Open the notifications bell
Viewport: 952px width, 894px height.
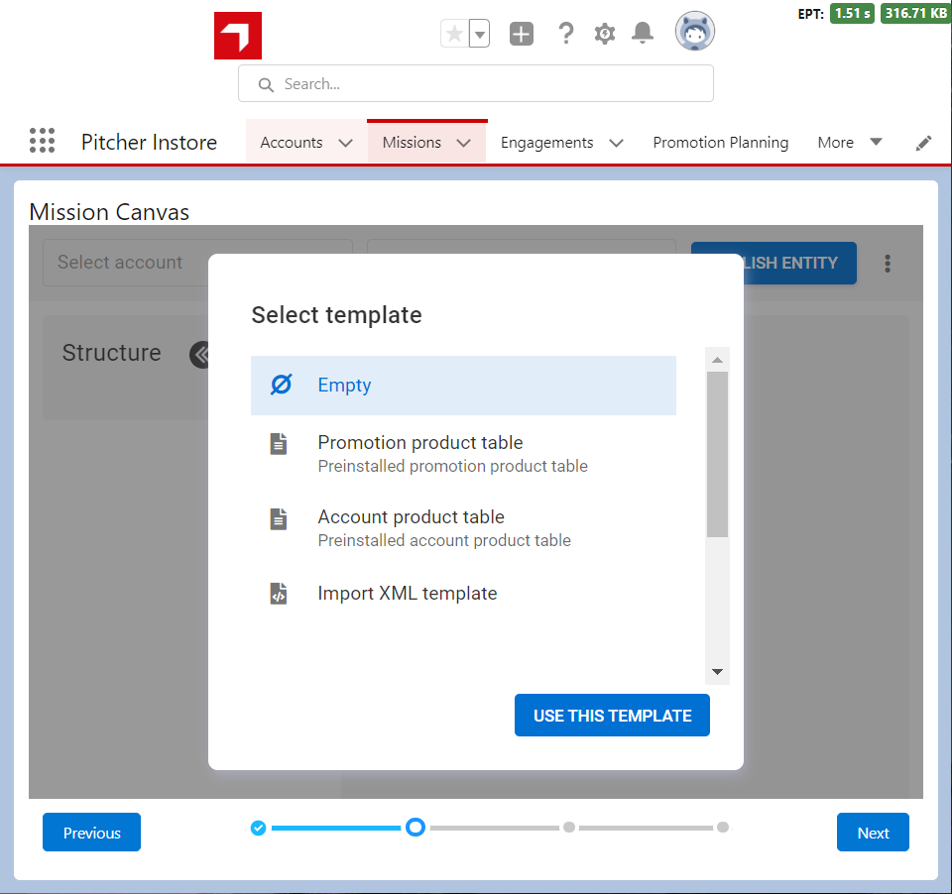coord(643,35)
